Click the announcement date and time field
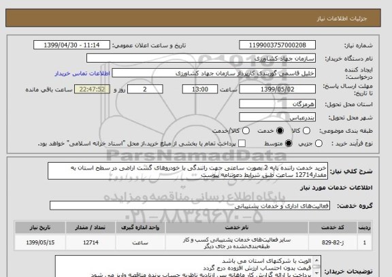 71,45
